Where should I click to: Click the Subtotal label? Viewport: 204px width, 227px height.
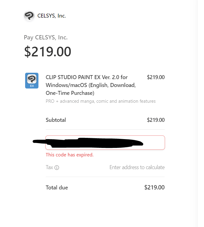[x=56, y=120]
